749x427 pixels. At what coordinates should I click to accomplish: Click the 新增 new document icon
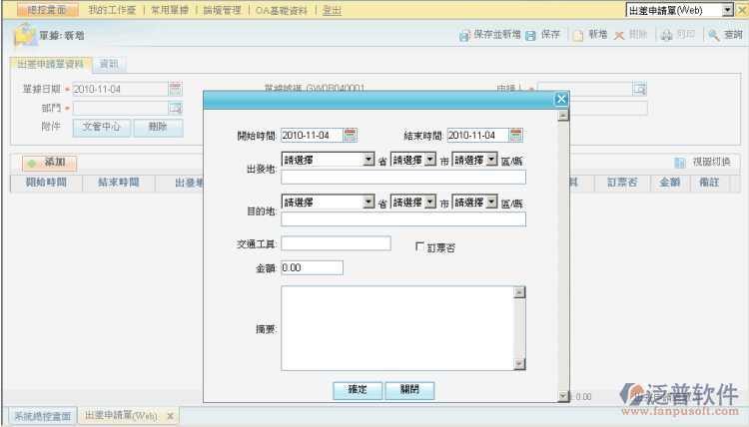point(578,35)
